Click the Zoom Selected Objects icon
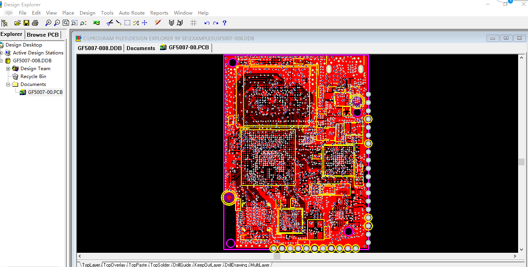 [x=83, y=23]
